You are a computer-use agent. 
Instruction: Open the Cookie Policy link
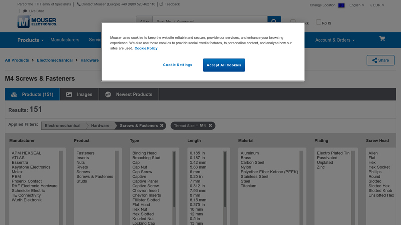[x=146, y=48]
